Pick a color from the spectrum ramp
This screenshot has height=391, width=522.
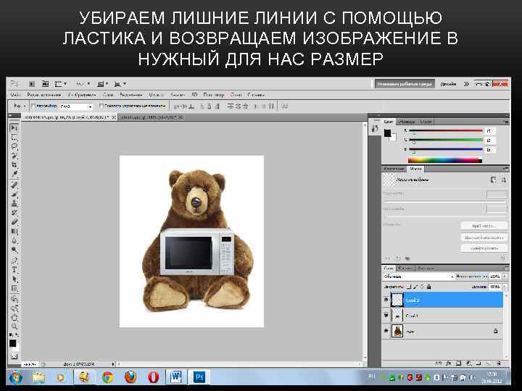click(x=445, y=161)
